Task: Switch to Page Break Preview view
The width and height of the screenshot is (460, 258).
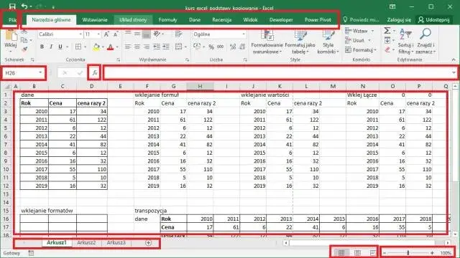Action: pos(372,252)
